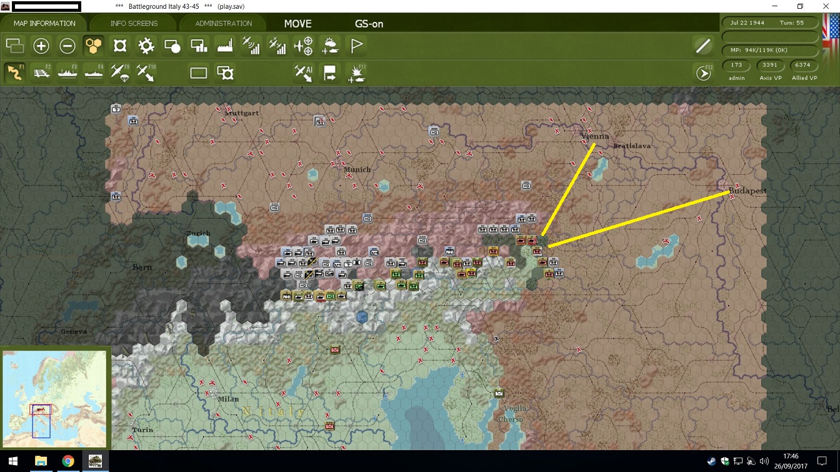Select Vienna city on the map
The image size is (840, 472).
point(594,137)
